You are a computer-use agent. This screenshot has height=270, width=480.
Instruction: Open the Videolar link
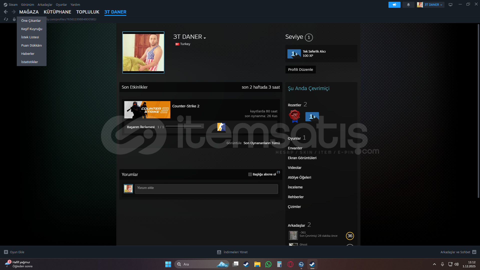coord(294,168)
